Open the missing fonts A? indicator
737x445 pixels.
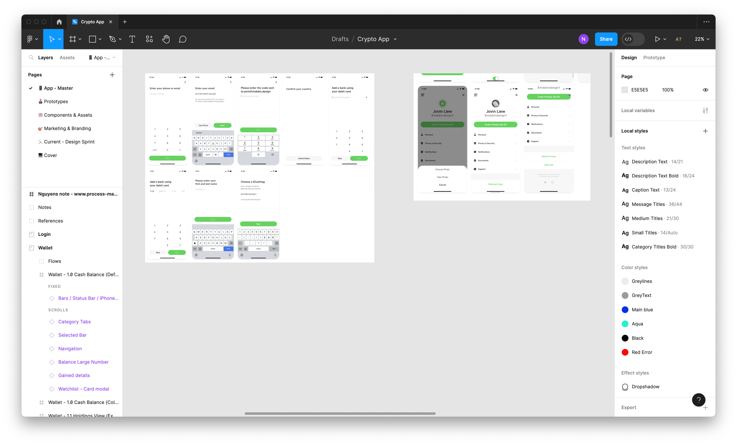click(678, 39)
